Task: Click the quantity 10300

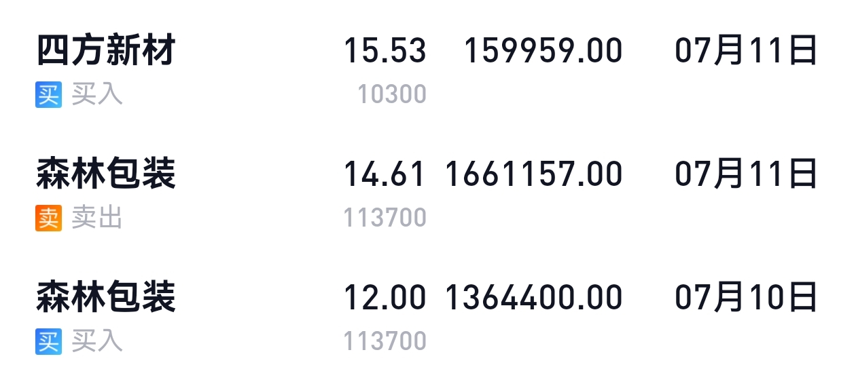Action: 393,94
